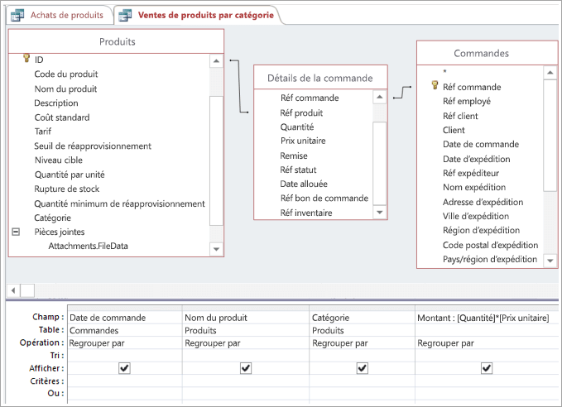The image size is (562, 407).
Task: Open Opération dropdown for Date de commande
Action: coord(125,342)
